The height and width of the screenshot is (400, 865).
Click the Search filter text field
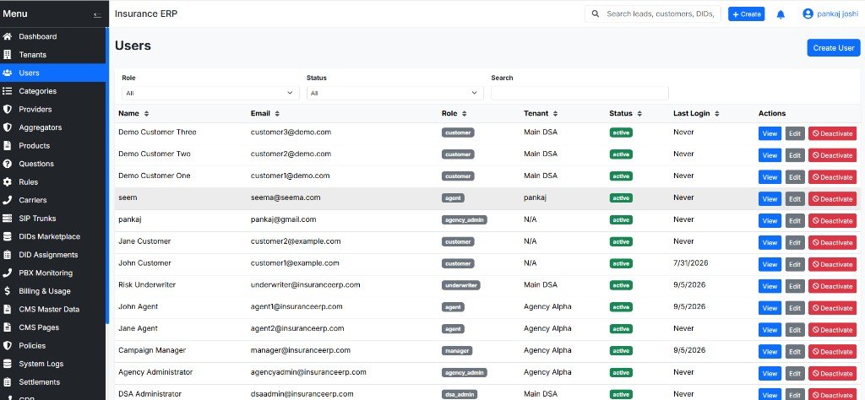(579, 93)
